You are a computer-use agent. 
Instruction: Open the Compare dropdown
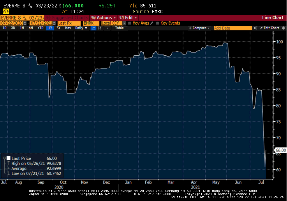pyautogui.click(x=199, y=28)
